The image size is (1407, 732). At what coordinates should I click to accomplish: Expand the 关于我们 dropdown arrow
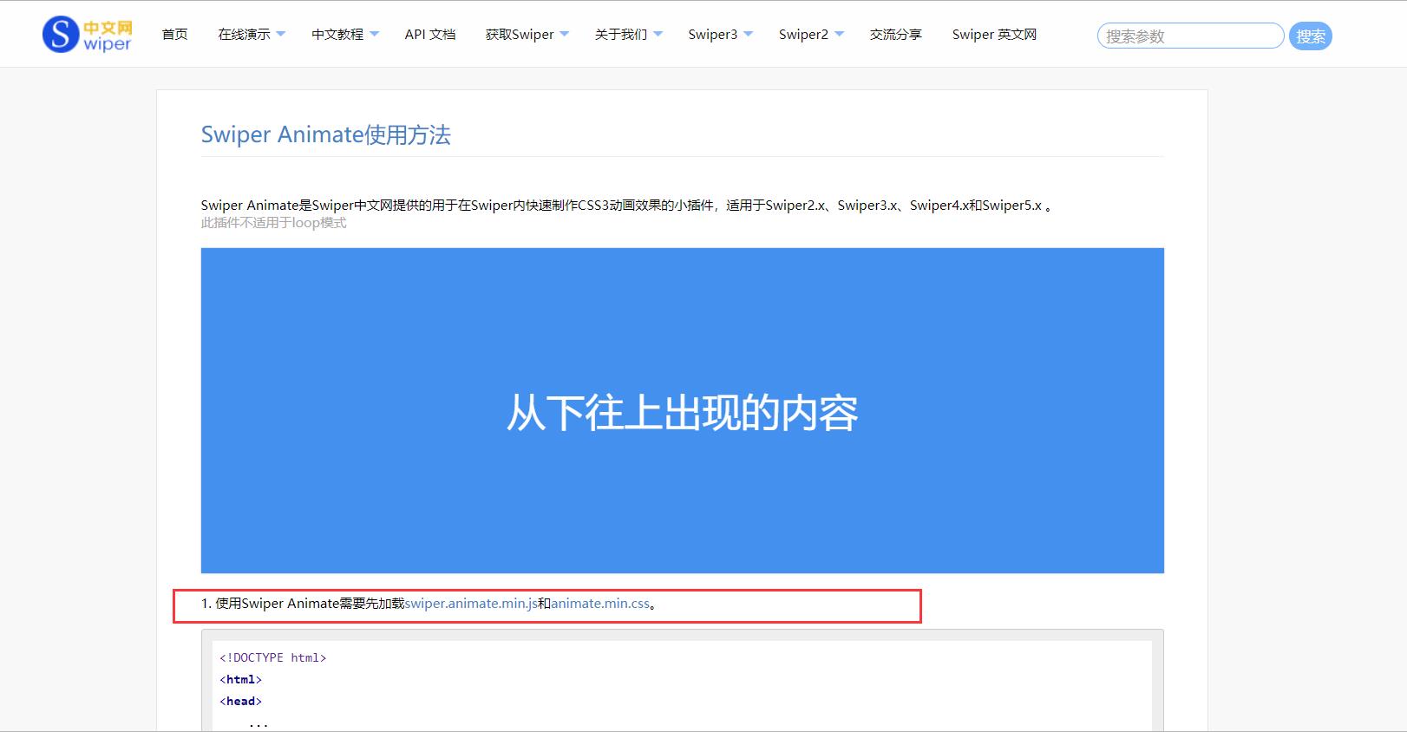coord(658,34)
